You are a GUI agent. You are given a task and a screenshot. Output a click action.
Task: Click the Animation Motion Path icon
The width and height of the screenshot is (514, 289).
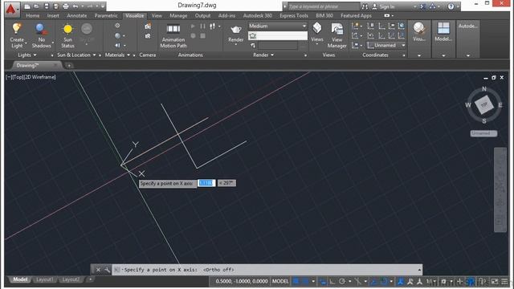173,29
